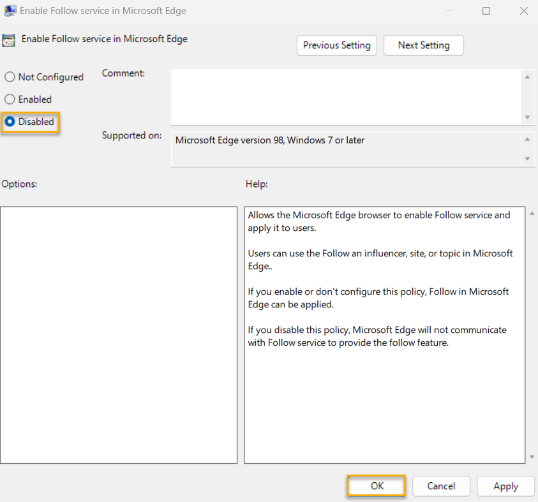Click the settings icon beside the policy name header
Screen dimensions: 538x502
pos(9,40)
